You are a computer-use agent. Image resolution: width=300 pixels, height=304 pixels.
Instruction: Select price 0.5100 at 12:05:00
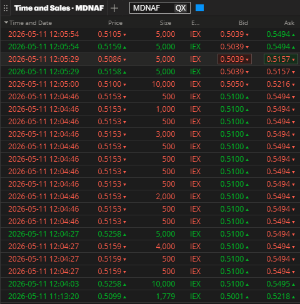click(x=112, y=84)
